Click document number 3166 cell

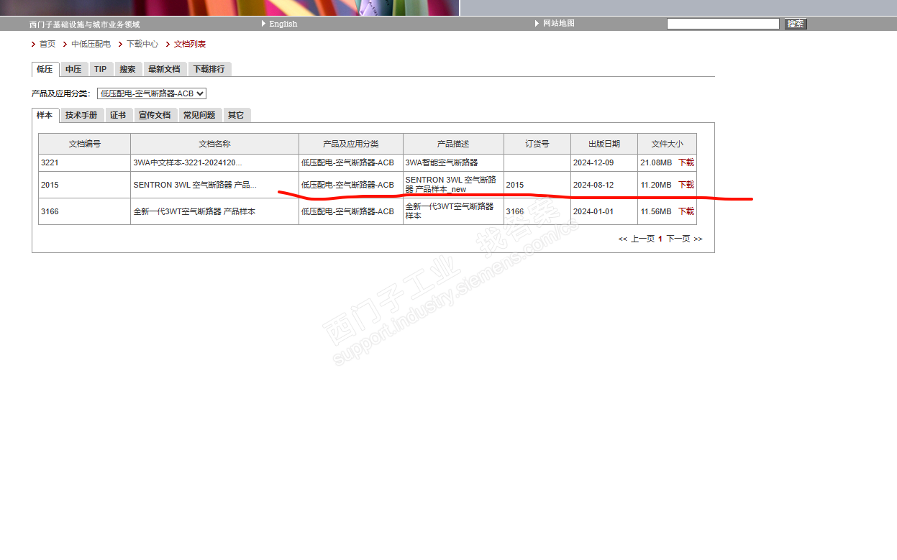click(x=85, y=211)
